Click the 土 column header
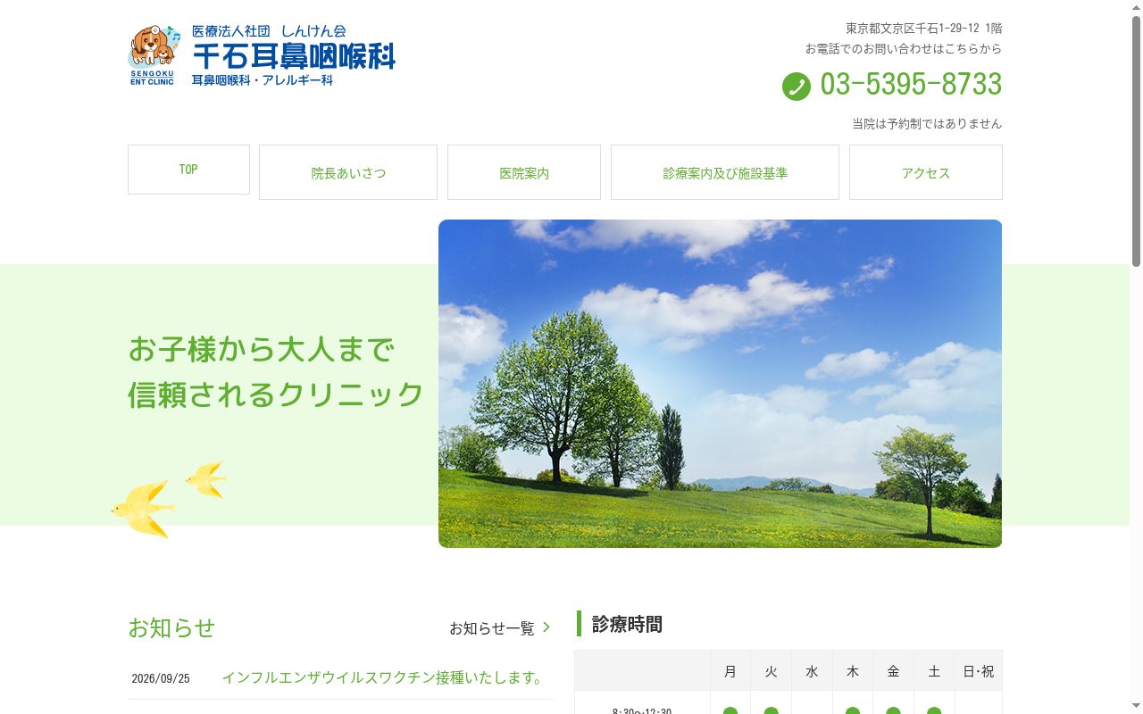 (934, 671)
